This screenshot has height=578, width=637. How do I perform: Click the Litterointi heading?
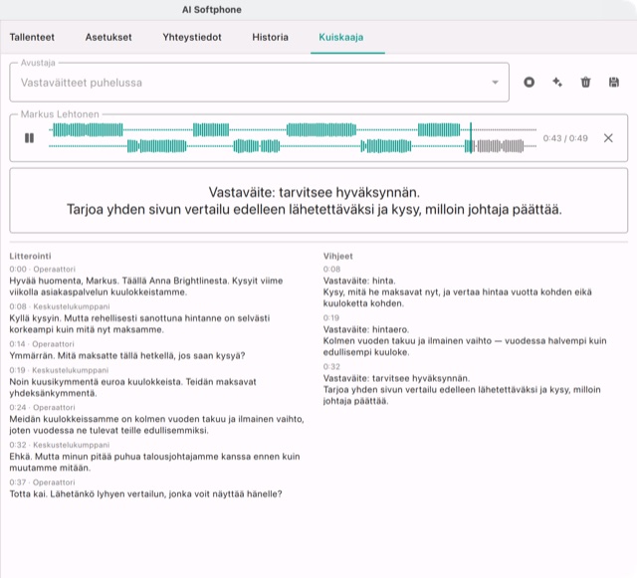(x=31, y=256)
